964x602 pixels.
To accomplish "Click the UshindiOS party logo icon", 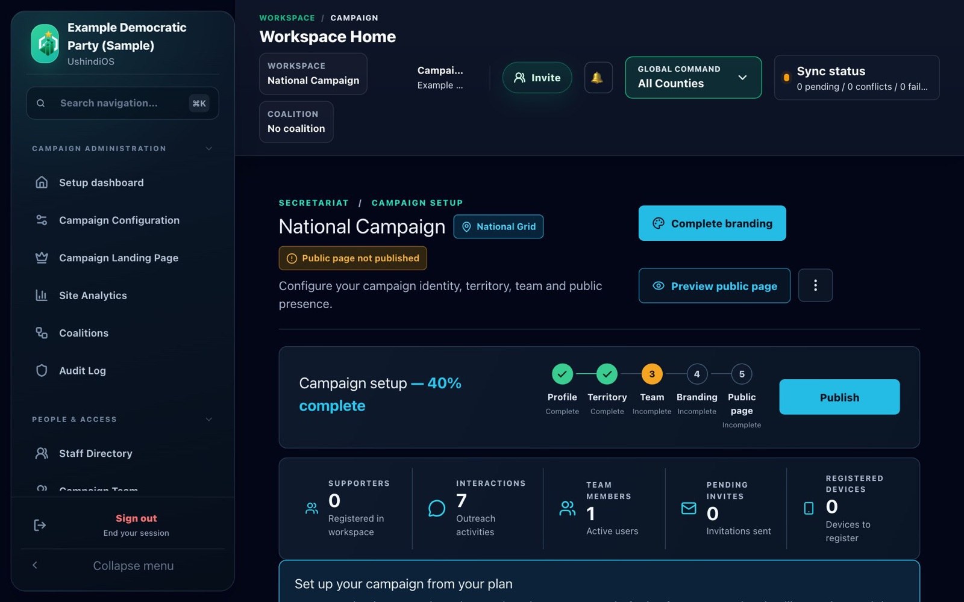I will pyautogui.click(x=45, y=43).
